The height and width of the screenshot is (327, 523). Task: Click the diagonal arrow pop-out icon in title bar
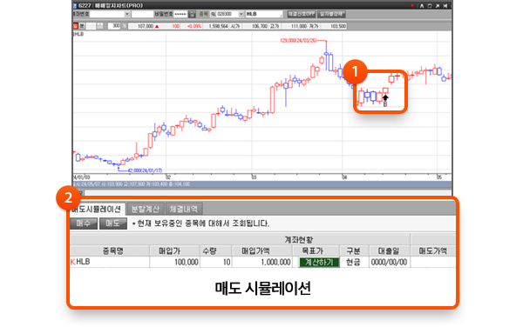438,6
